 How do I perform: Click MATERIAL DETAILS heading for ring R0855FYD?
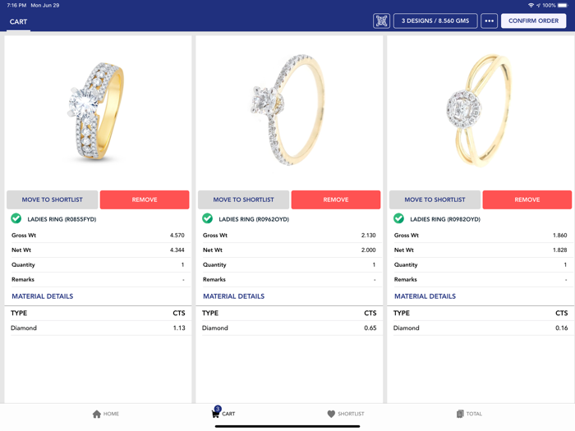(43, 296)
